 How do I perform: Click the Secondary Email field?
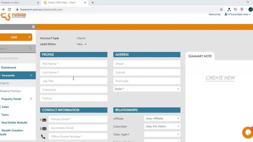tap(78, 128)
